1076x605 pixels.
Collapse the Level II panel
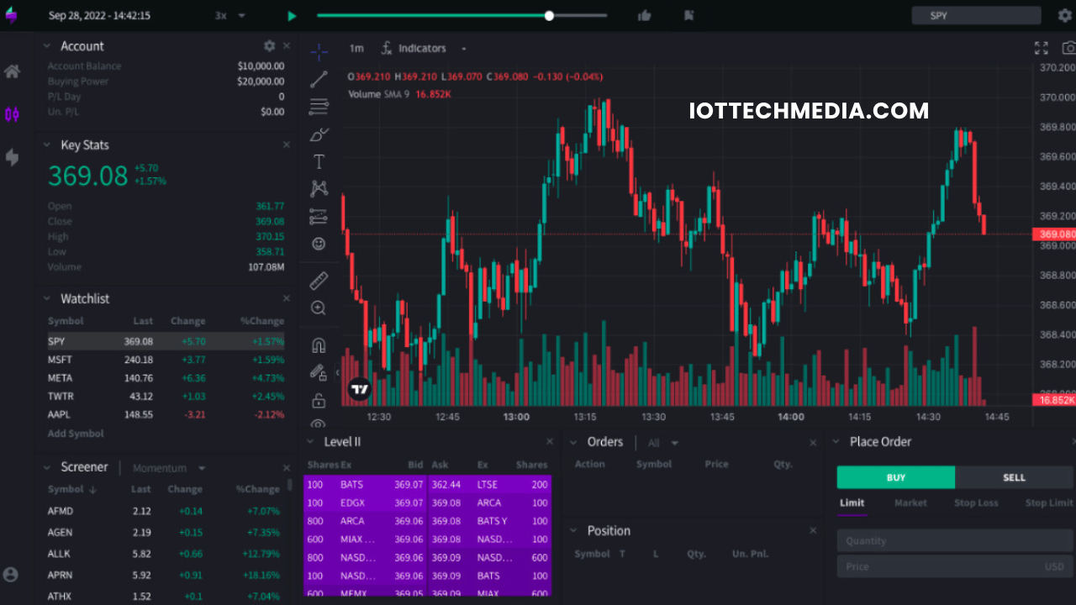click(310, 442)
